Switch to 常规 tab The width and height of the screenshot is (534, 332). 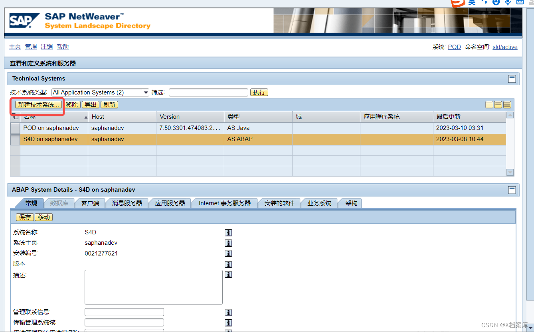pos(31,203)
